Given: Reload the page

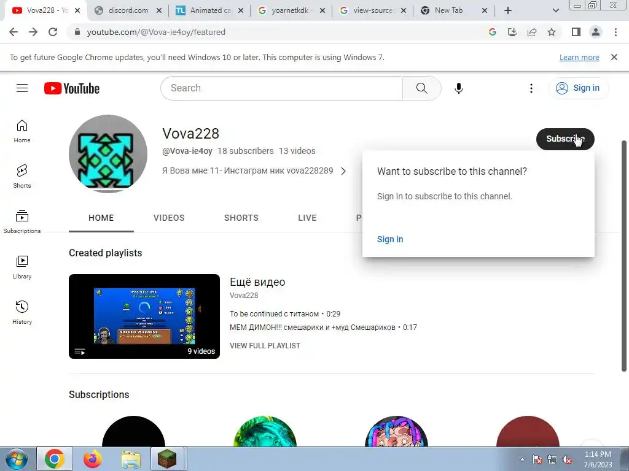Looking at the screenshot, I should (x=53, y=32).
